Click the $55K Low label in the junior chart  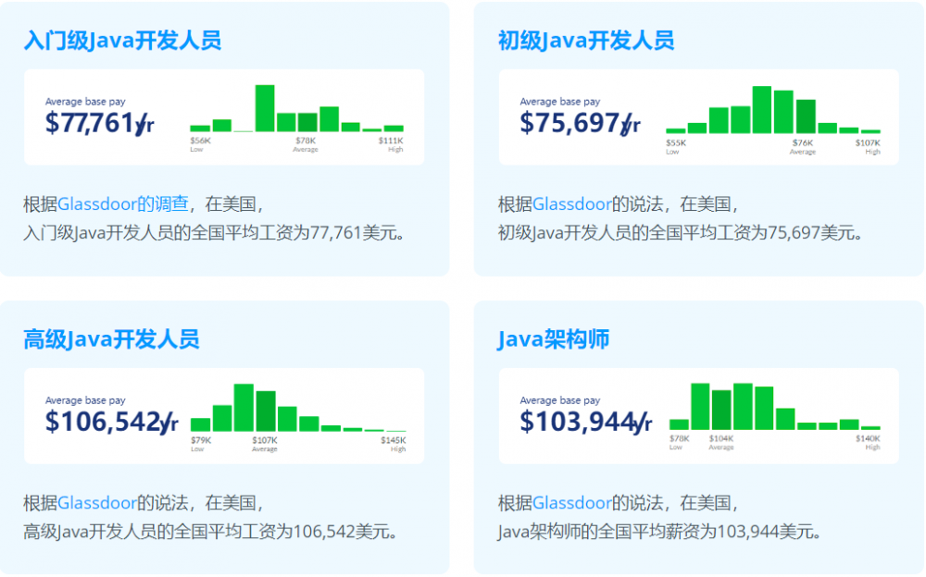pyautogui.click(x=676, y=144)
